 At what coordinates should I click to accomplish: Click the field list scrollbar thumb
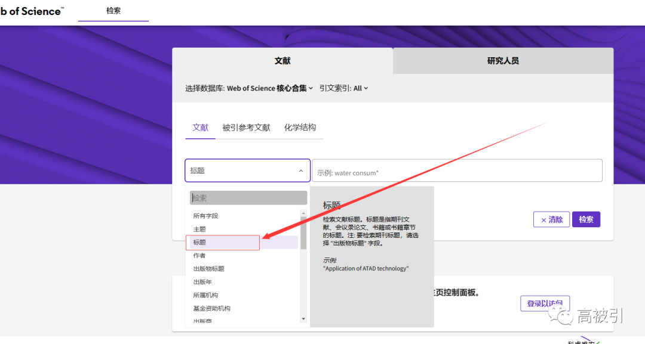(303, 233)
